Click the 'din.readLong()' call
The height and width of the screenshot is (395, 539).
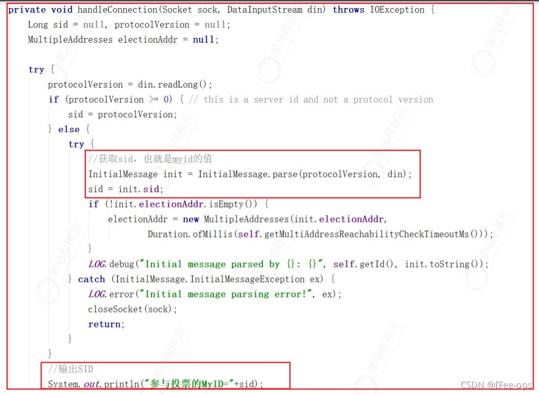click(x=172, y=84)
